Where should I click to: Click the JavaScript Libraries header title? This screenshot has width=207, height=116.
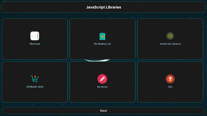click(103, 7)
